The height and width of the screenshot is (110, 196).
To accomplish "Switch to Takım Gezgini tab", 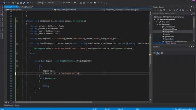I will click(x=171, y=43).
